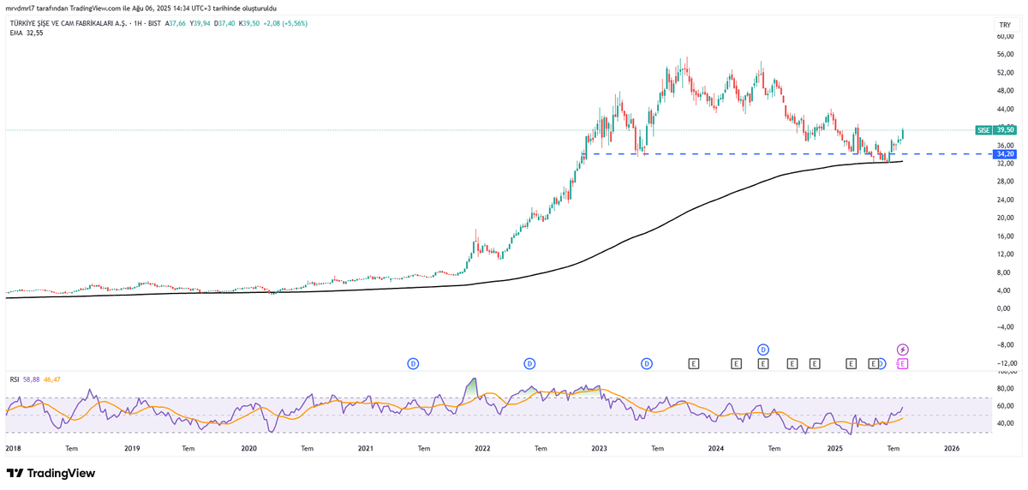The height and width of the screenshot is (490, 1028).
Task: Click the 60,00 price axis label
Action: click(x=1005, y=37)
